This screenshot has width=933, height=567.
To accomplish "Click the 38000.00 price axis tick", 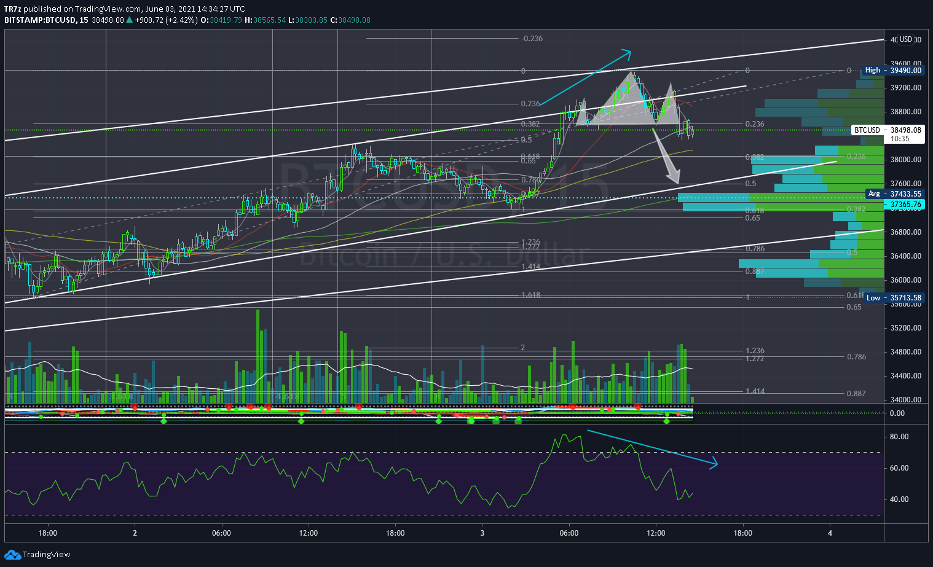I will click(906, 160).
